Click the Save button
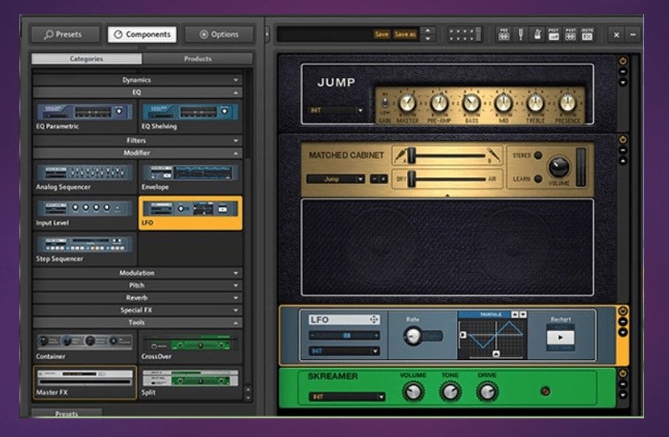Image resolution: width=669 pixels, height=437 pixels. [382, 34]
